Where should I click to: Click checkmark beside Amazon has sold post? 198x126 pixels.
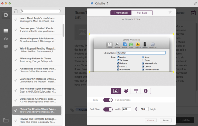[16, 70]
